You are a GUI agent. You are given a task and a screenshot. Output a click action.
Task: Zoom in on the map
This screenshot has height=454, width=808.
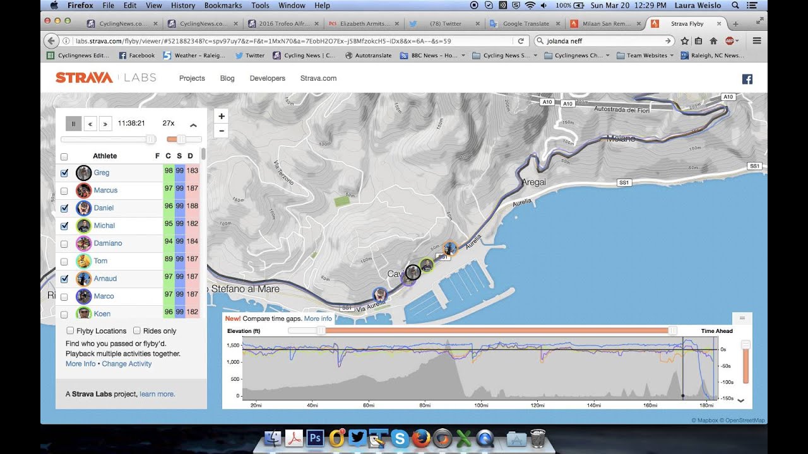click(222, 117)
